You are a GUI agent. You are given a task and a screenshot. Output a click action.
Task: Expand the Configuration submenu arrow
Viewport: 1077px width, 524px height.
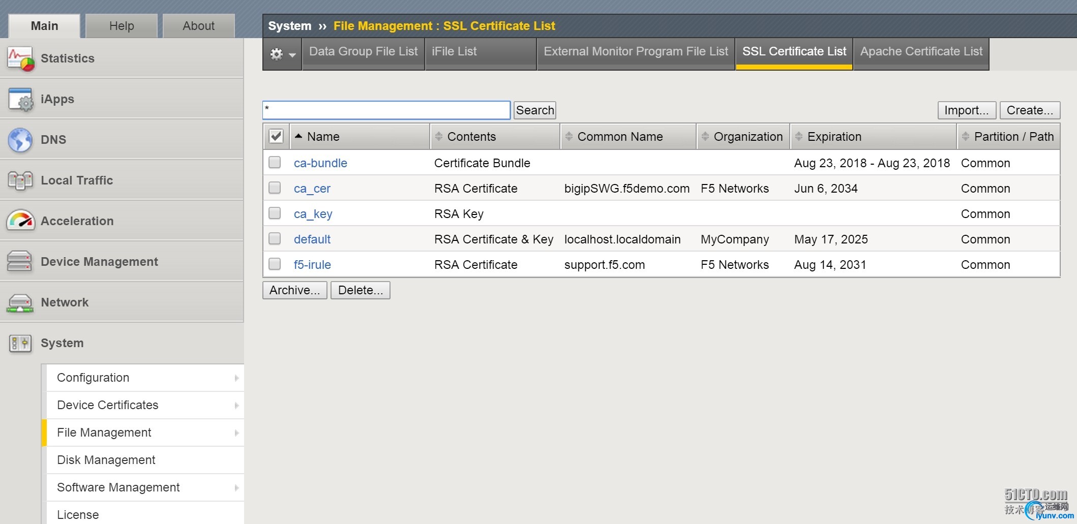pyautogui.click(x=236, y=378)
